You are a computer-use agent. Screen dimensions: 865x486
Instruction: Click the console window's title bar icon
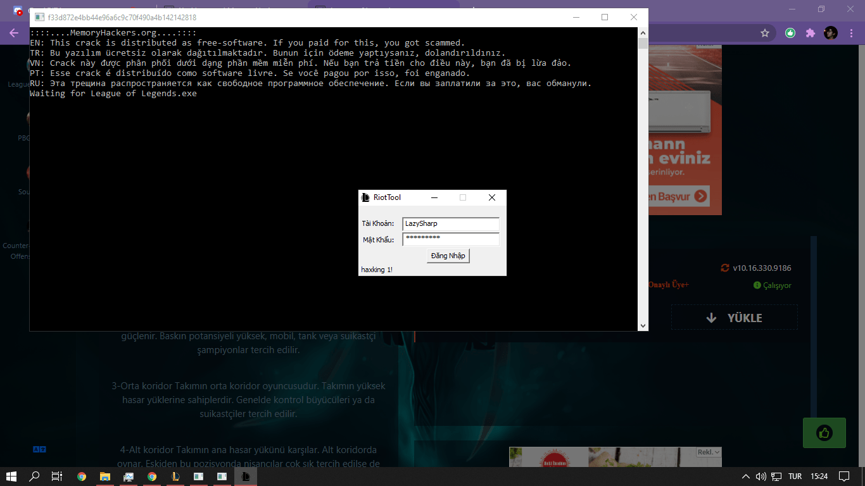40,18
